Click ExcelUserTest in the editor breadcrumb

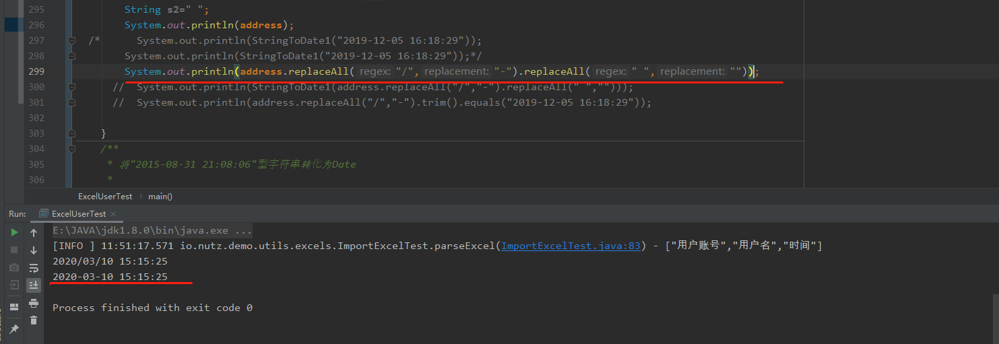tap(105, 197)
